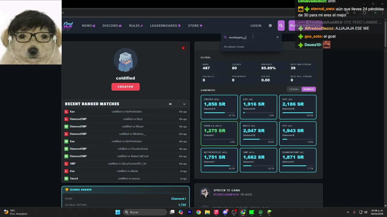The height and width of the screenshot is (217, 387).
Task: Click the CREATOR badge button
Action: (125, 87)
